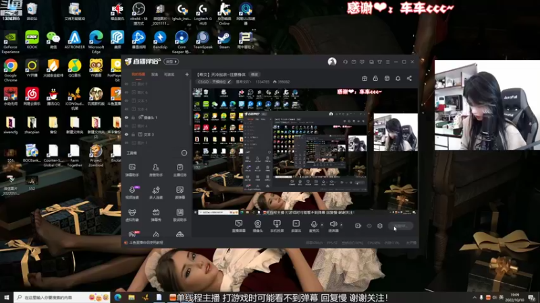Open the 弹幕助手 tool in the toolbox
The width and height of the screenshot is (540, 303).
click(x=132, y=170)
